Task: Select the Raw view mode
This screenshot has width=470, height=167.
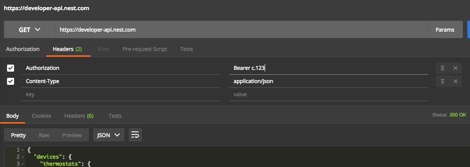Action: (44, 135)
